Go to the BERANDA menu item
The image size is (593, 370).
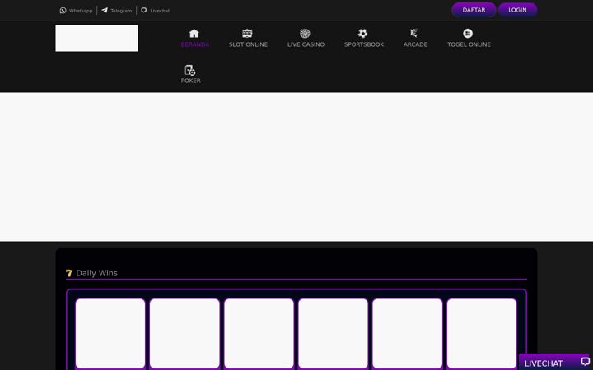[x=194, y=39]
